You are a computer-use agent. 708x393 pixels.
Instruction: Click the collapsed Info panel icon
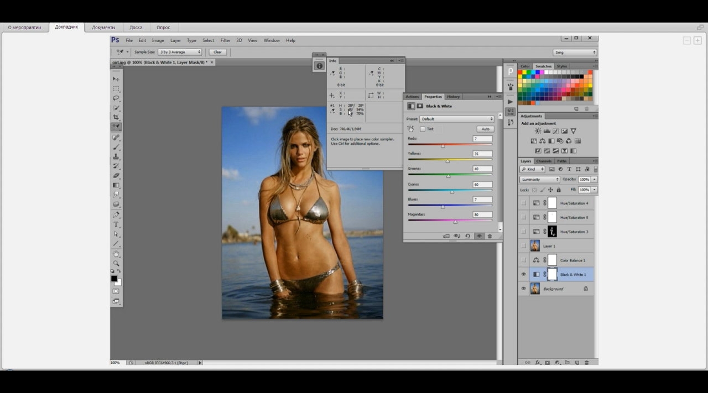319,66
